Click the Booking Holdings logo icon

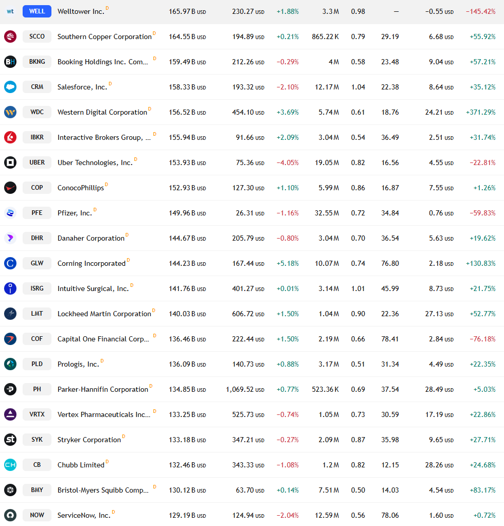click(x=10, y=62)
